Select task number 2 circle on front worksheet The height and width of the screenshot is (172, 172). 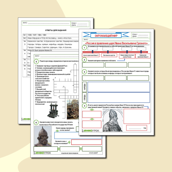(85, 60)
